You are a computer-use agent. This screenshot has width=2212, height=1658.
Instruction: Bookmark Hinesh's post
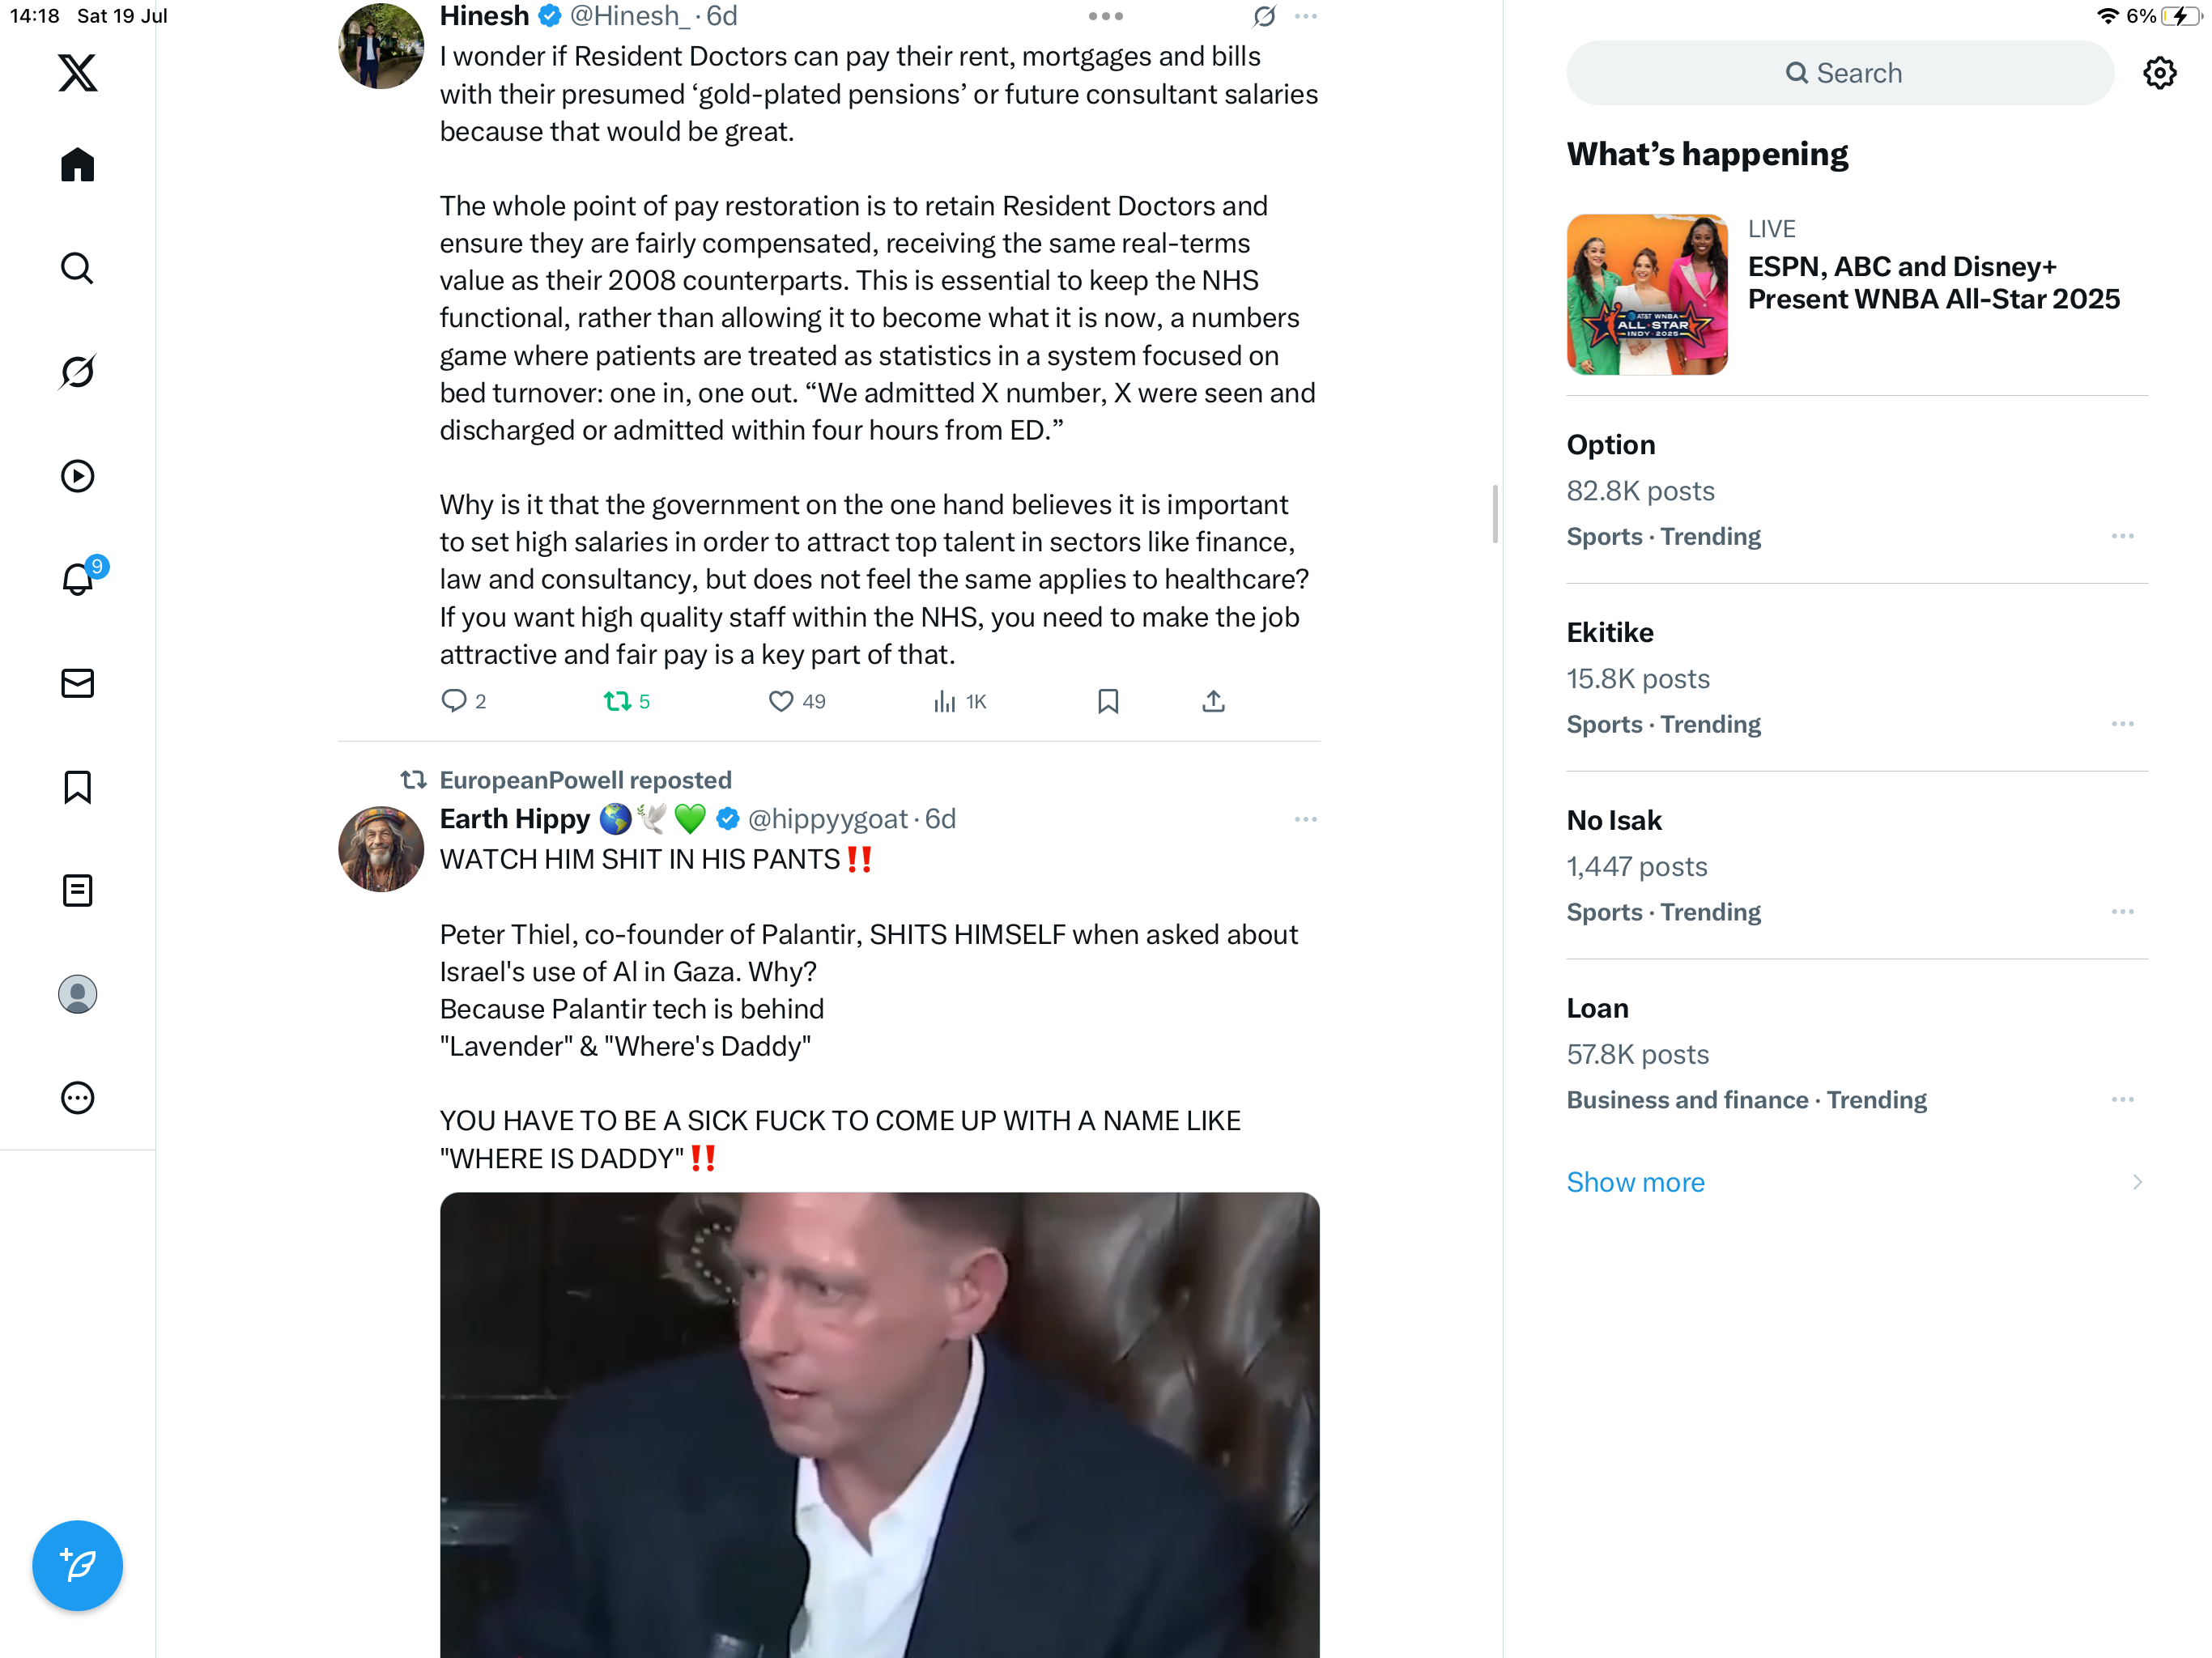click(x=1107, y=702)
